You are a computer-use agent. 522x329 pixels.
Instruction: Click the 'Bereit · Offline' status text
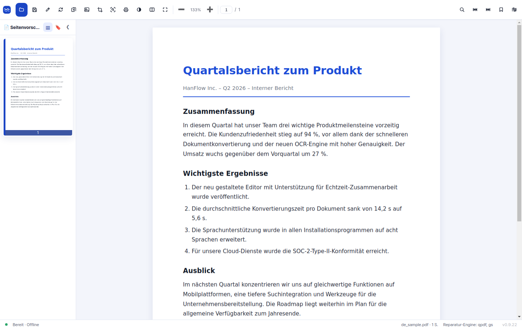click(x=26, y=325)
